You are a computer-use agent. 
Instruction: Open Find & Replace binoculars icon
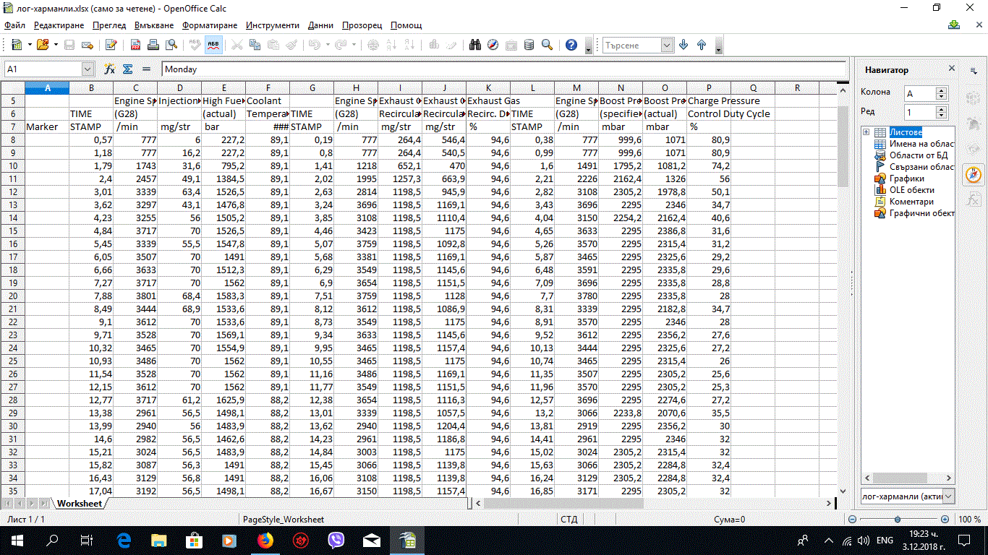point(475,45)
